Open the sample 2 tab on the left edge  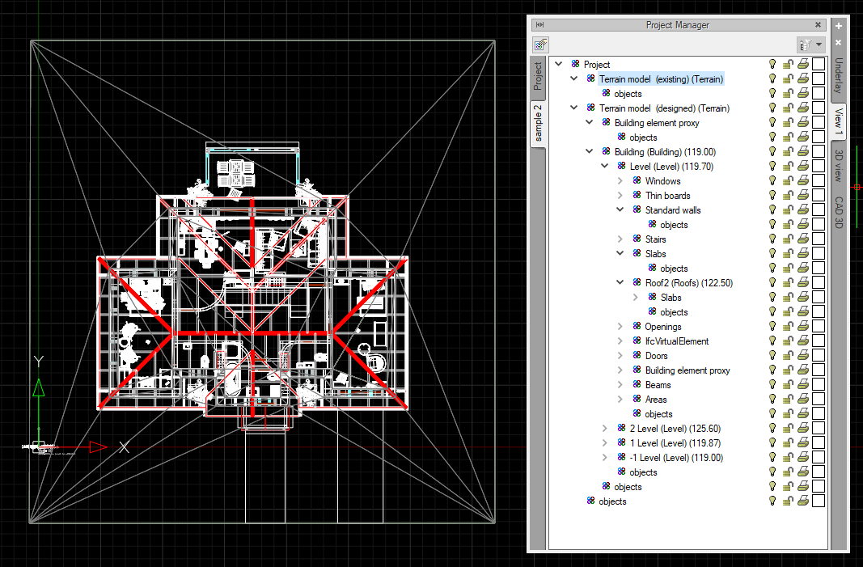538,121
